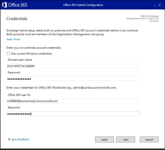Close the Hybrid Configuration wizard
Screen dimensions: 165x150
[159, 5]
